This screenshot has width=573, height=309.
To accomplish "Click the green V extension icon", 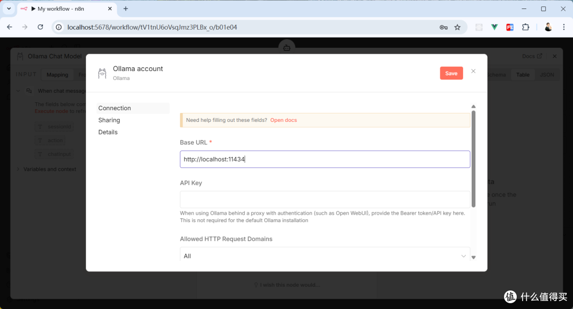I will pyautogui.click(x=494, y=28).
